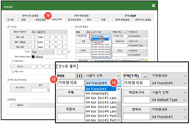Select the 전표/기타 tab
The width and height of the screenshot is (190, 124).
pos(57,20)
